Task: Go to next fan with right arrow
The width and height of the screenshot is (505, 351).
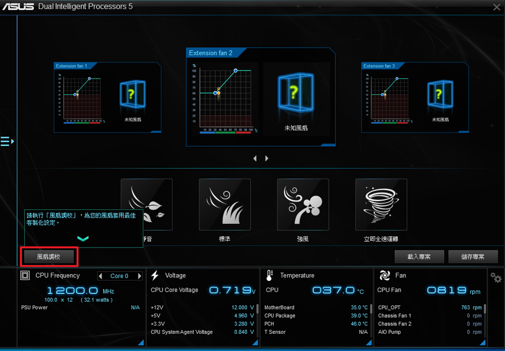Action: [267, 158]
